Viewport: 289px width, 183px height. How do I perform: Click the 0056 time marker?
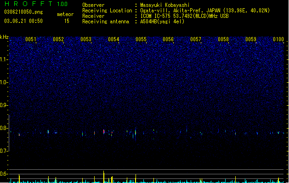(x=168, y=39)
